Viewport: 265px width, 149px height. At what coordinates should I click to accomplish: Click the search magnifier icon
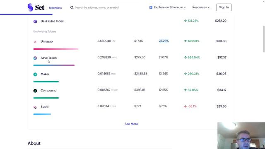72,7
